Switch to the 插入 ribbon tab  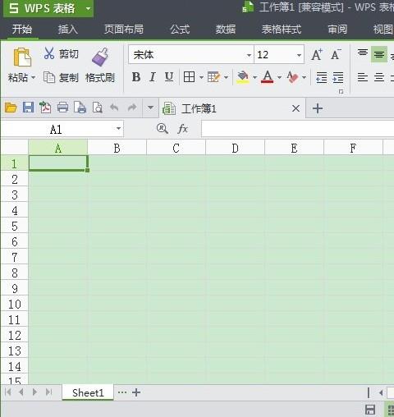tap(67, 29)
